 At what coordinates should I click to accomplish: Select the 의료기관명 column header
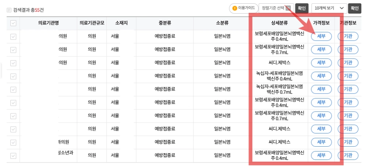pyautogui.click(x=48, y=23)
